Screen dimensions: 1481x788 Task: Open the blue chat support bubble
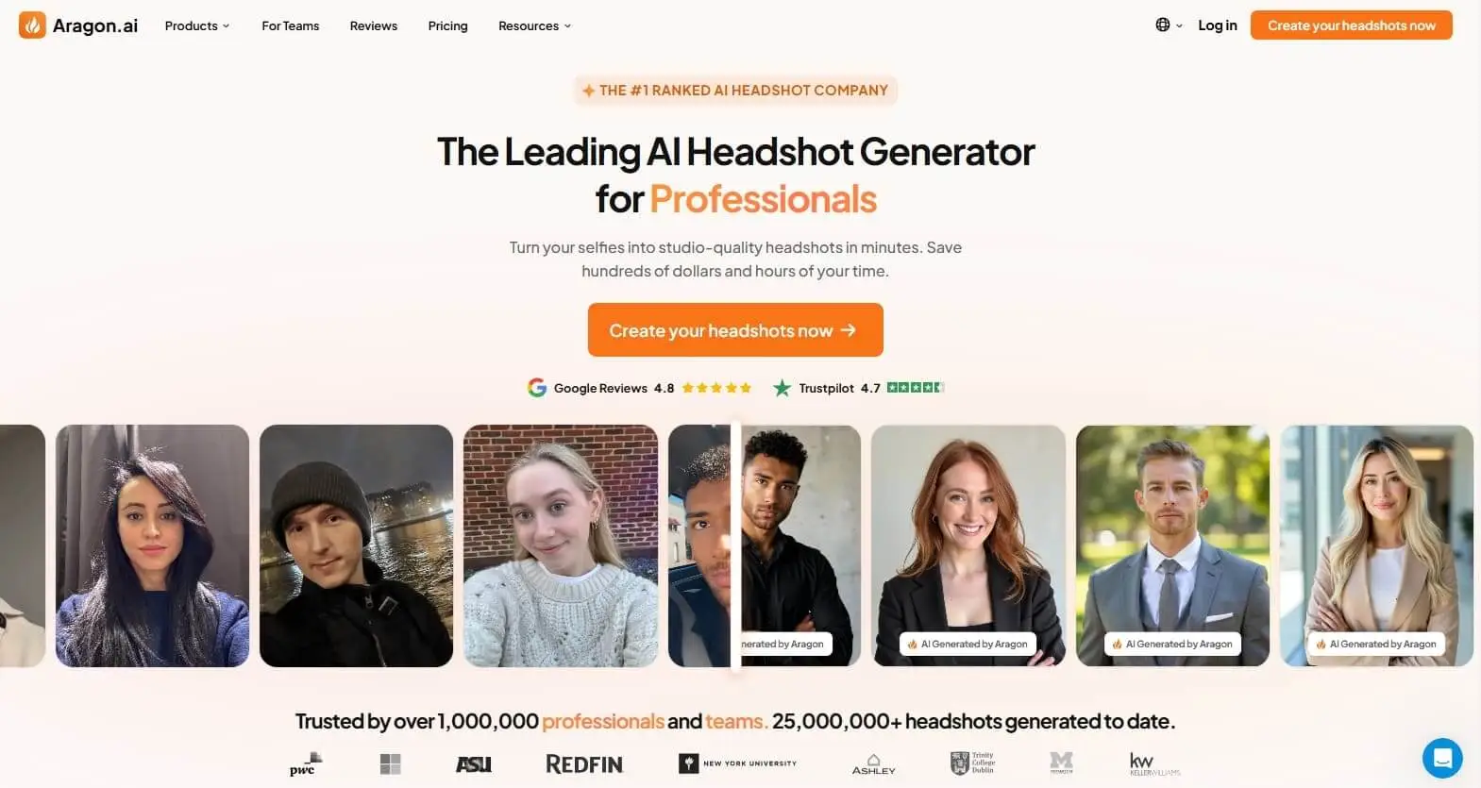click(x=1442, y=758)
